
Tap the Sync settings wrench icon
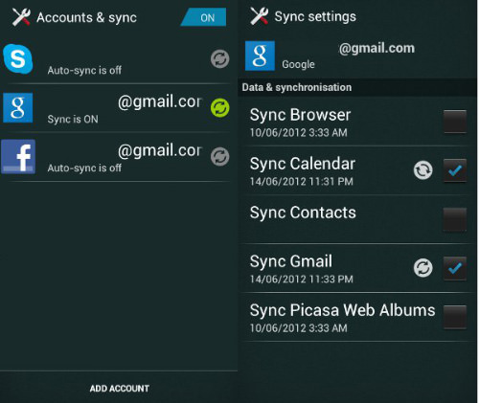click(260, 16)
